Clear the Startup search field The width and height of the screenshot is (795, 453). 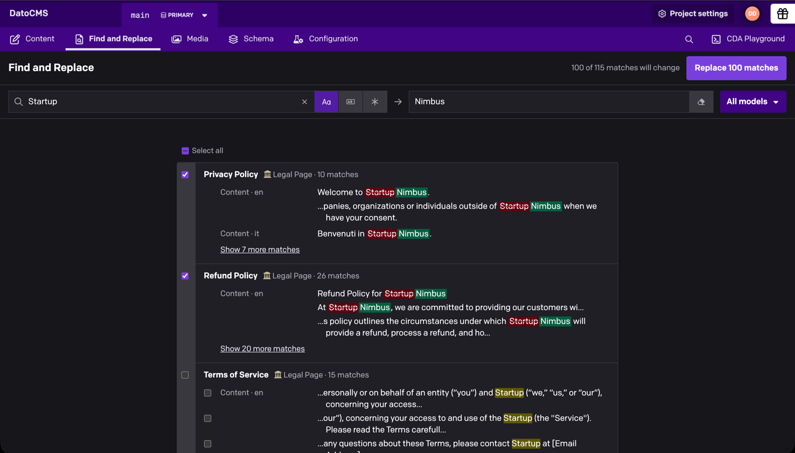point(304,102)
